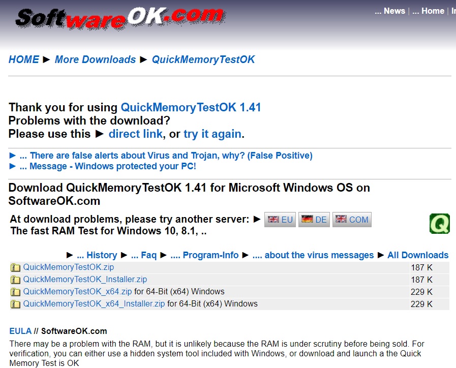Click the 229 K size of QuickMemoryTestOK_x64.zip
Image resolution: width=456 pixels, height=368 pixels.
[421, 292]
